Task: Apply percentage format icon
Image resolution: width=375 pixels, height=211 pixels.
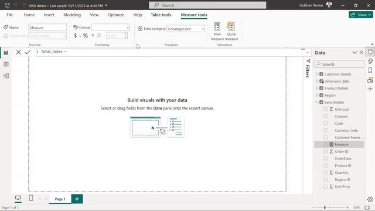Action: click(x=86, y=36)
